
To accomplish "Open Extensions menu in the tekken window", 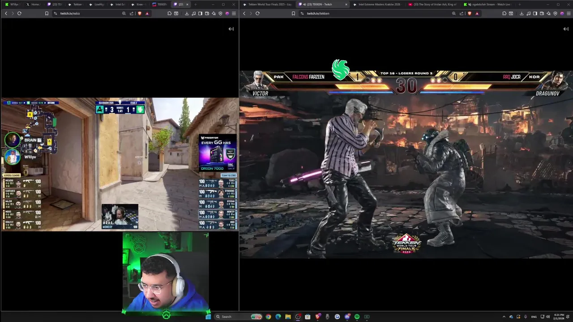I will [x=504, y=13].
